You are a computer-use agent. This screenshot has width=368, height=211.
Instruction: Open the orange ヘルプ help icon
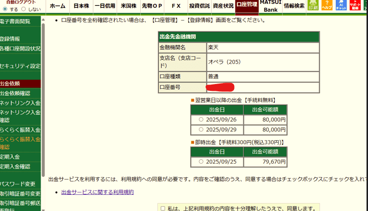327,5
